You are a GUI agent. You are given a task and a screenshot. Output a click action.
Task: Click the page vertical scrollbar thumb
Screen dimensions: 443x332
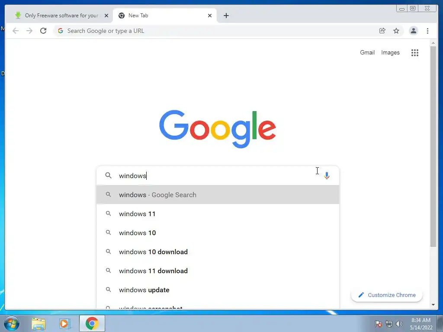point(433,146)
